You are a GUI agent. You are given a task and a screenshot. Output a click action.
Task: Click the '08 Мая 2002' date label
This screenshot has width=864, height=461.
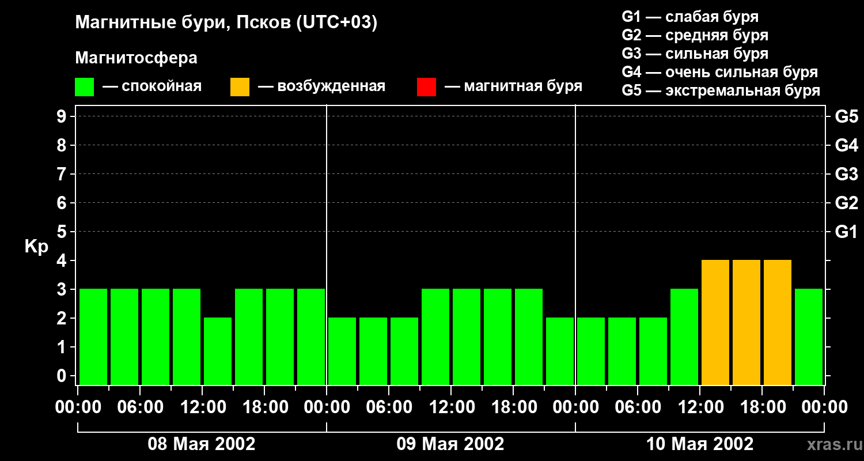click(202, 444)
